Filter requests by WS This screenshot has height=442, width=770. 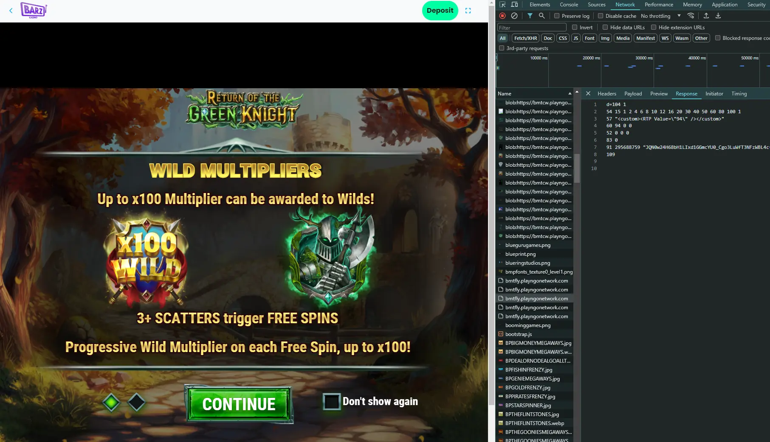click(x=665, y=38)
